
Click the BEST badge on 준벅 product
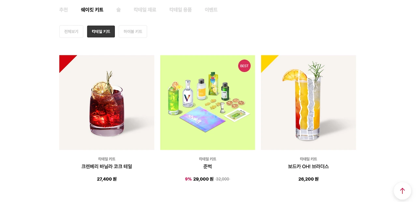[x=244, y=66]
